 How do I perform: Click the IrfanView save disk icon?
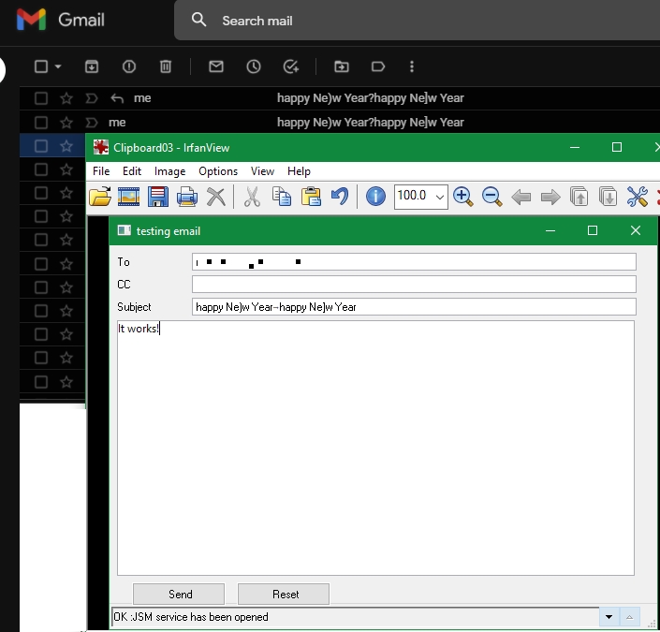pyautogui.click(x=158, y=196)
